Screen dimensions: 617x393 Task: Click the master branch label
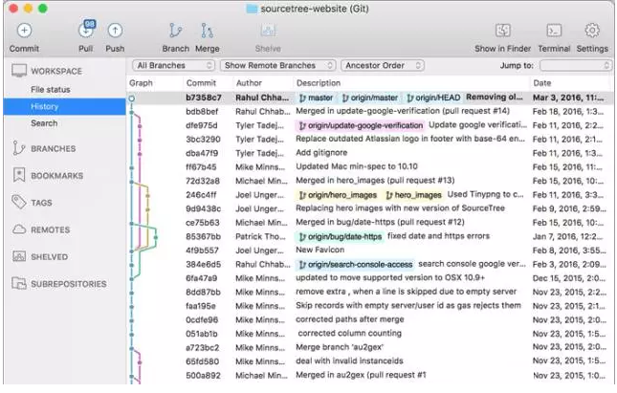[x=316, y=98]
